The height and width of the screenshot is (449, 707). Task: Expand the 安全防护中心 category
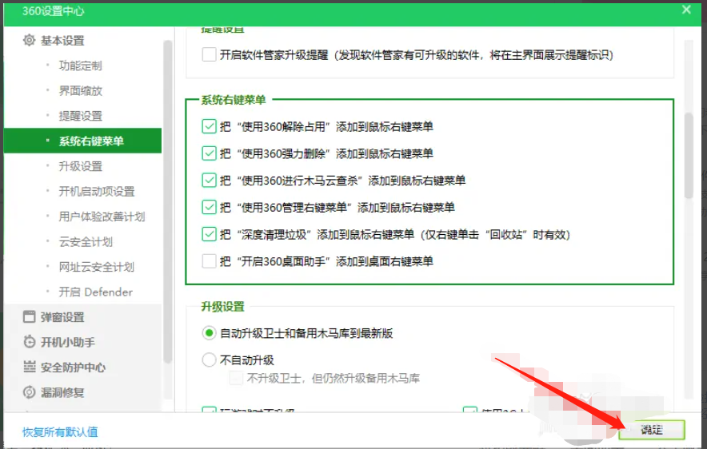pos(73,368)
